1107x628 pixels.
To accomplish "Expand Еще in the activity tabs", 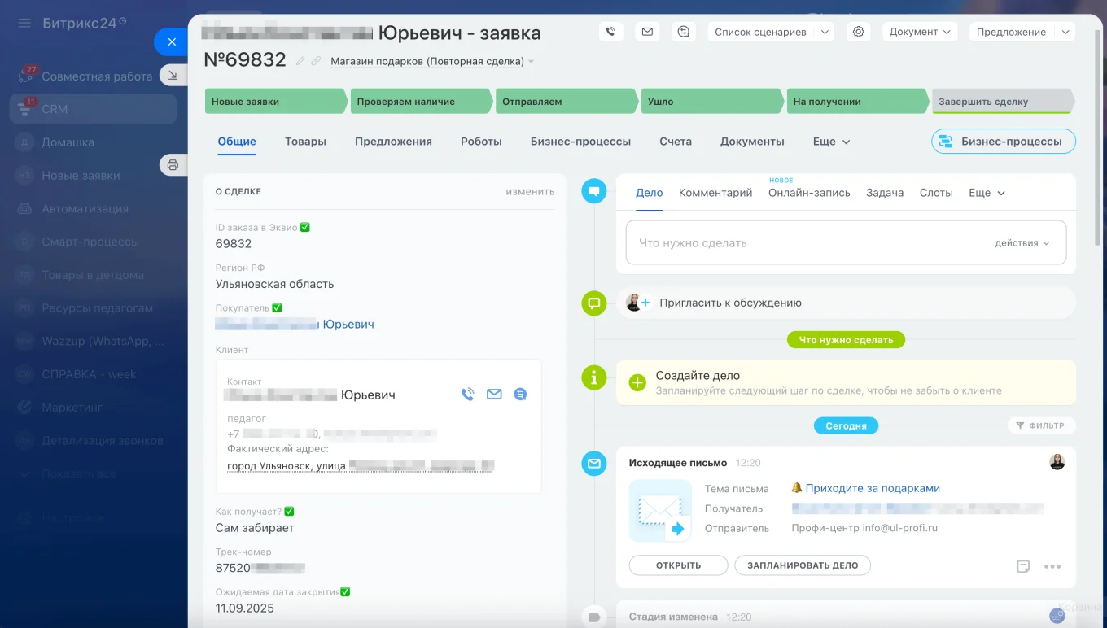I will click(x=987, y=193).
